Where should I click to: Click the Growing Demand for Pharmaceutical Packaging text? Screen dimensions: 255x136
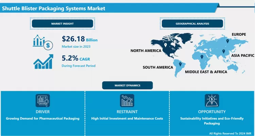pyautogui.click(x=42, y=118)
